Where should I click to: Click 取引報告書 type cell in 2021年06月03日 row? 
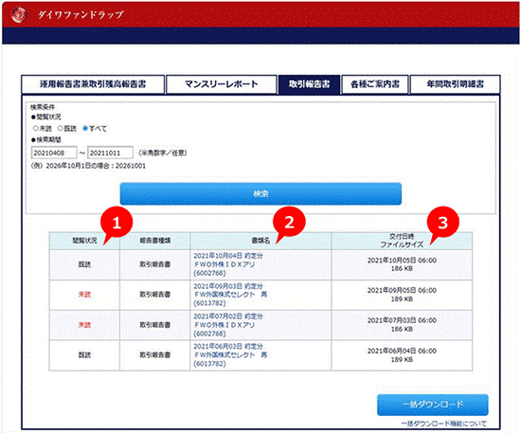(x=154, y=355)
